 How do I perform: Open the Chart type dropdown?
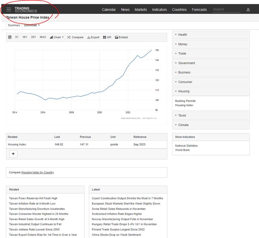[57, 37]
